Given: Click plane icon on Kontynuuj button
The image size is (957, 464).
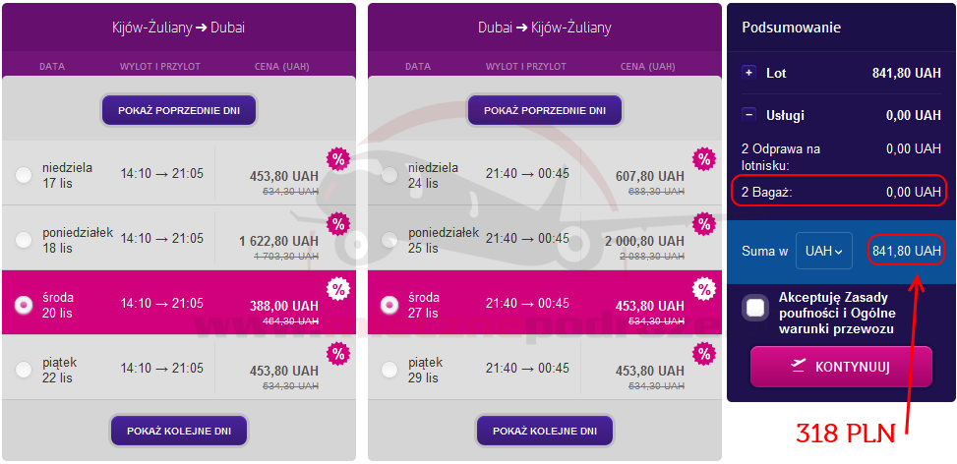Looking at the screenshot, I should (x=798, y=366).
